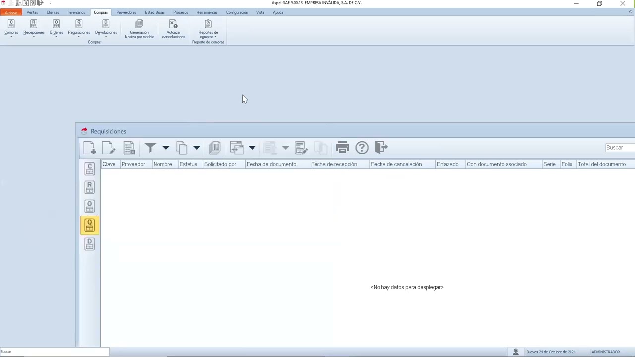Launch Generación Masiva por modelo
The height and width of the screenshot is (357, 635).
(x=139, y=29)
